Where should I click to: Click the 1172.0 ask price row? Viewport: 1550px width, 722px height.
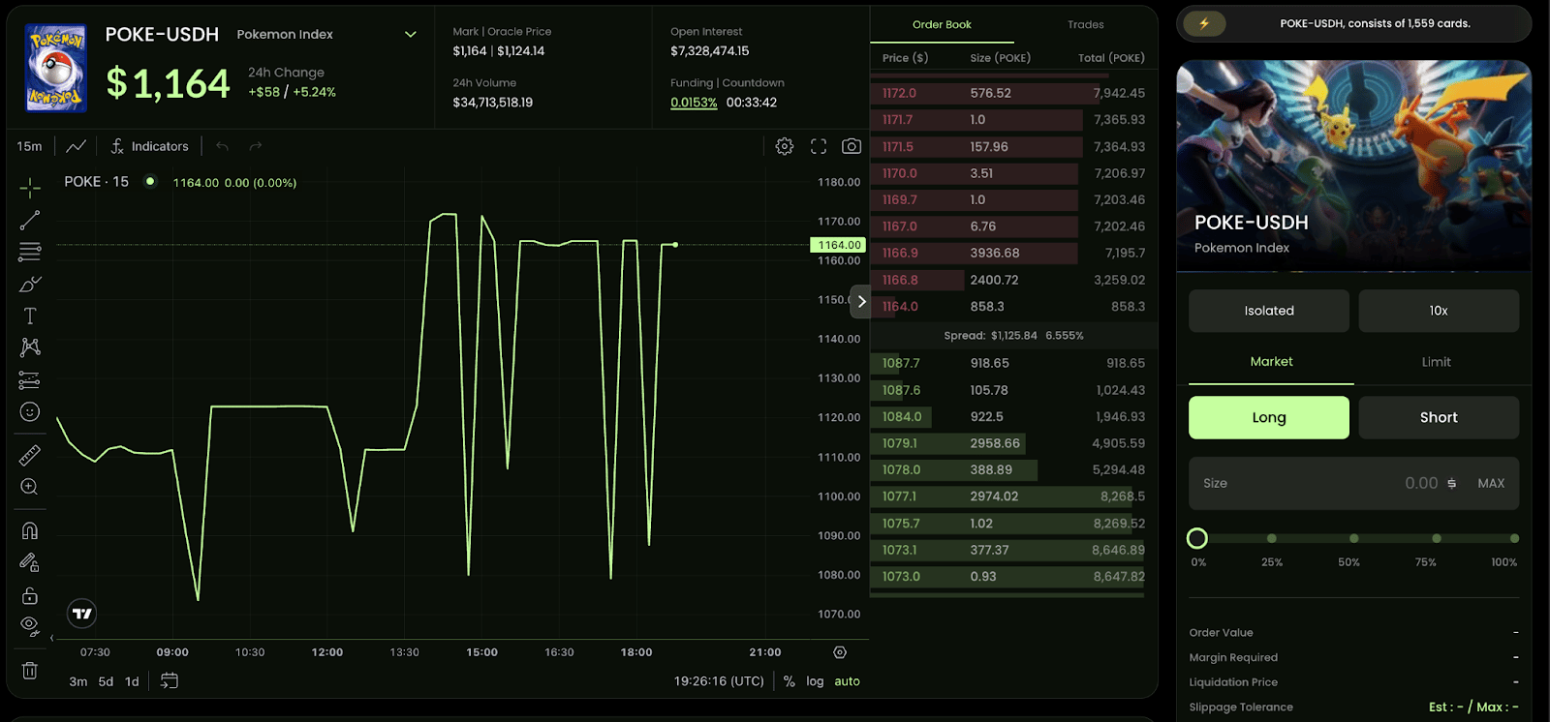tap(1013, 93)
